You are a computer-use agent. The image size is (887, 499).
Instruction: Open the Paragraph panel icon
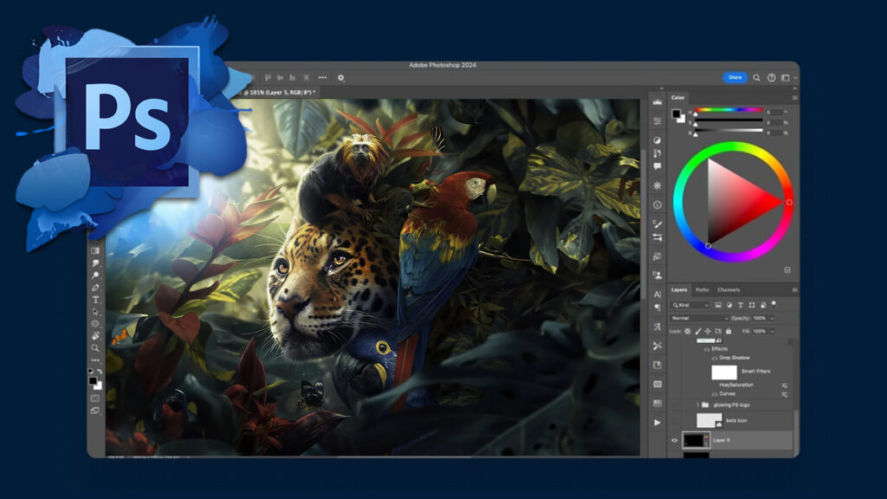coord(657,308)
